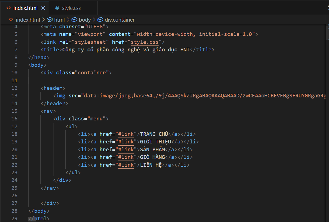Click the closing </body> tag
The height and width of the screenshot is (222, 329).
point(39,211)
